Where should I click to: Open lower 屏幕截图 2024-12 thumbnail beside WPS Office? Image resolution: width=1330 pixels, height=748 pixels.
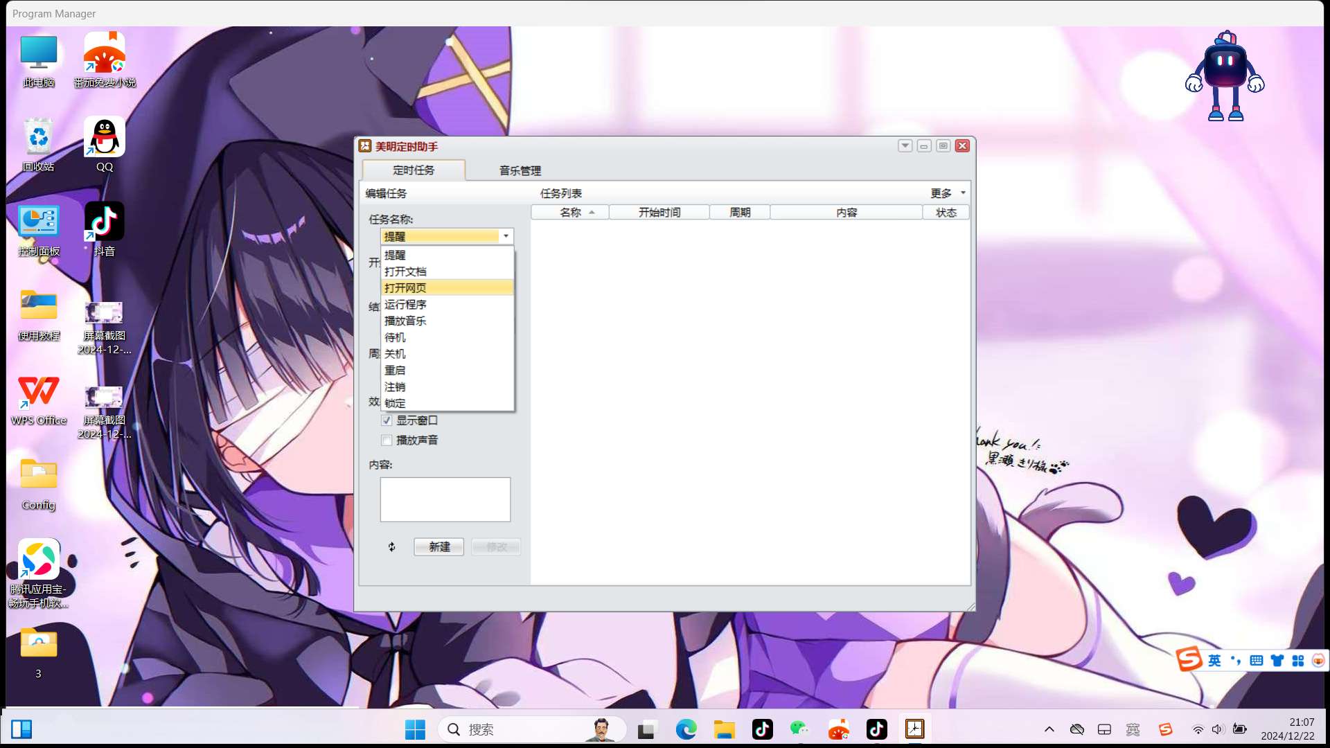(x=105, y=411)
